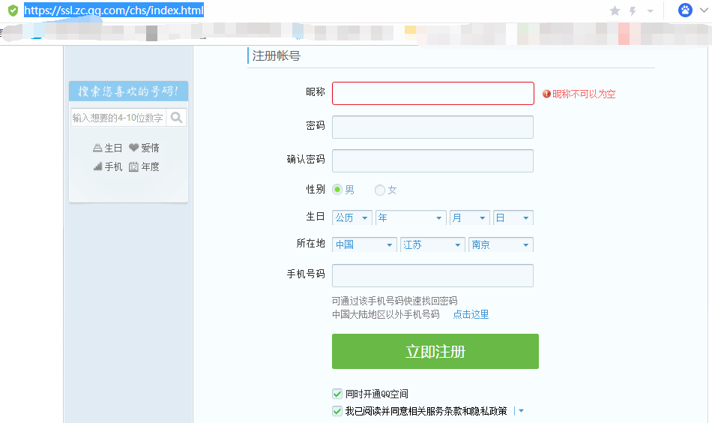This screenshot has width=712, height=423.
Task: Focus the number search input box
Action: click(118, 118)
